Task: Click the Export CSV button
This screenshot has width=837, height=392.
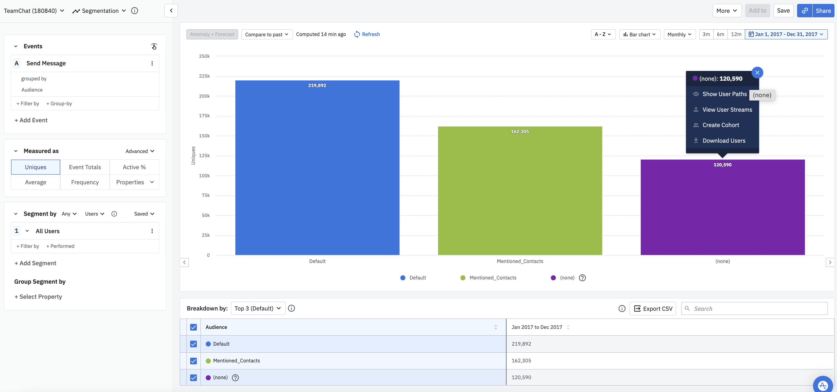Action: 653,309
